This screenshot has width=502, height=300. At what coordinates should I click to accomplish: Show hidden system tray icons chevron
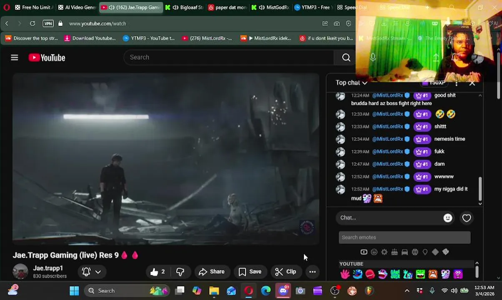[x=407, y=291]
